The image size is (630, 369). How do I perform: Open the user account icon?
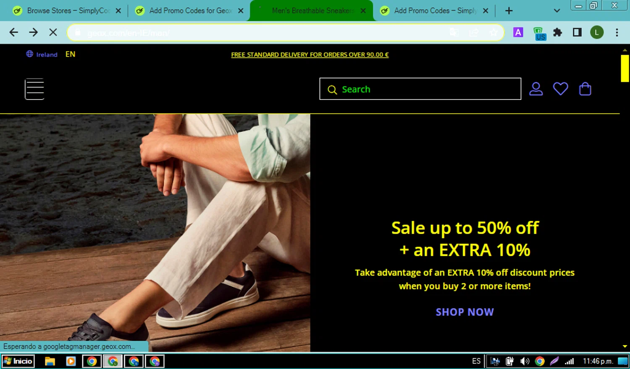tap(536, 89)
